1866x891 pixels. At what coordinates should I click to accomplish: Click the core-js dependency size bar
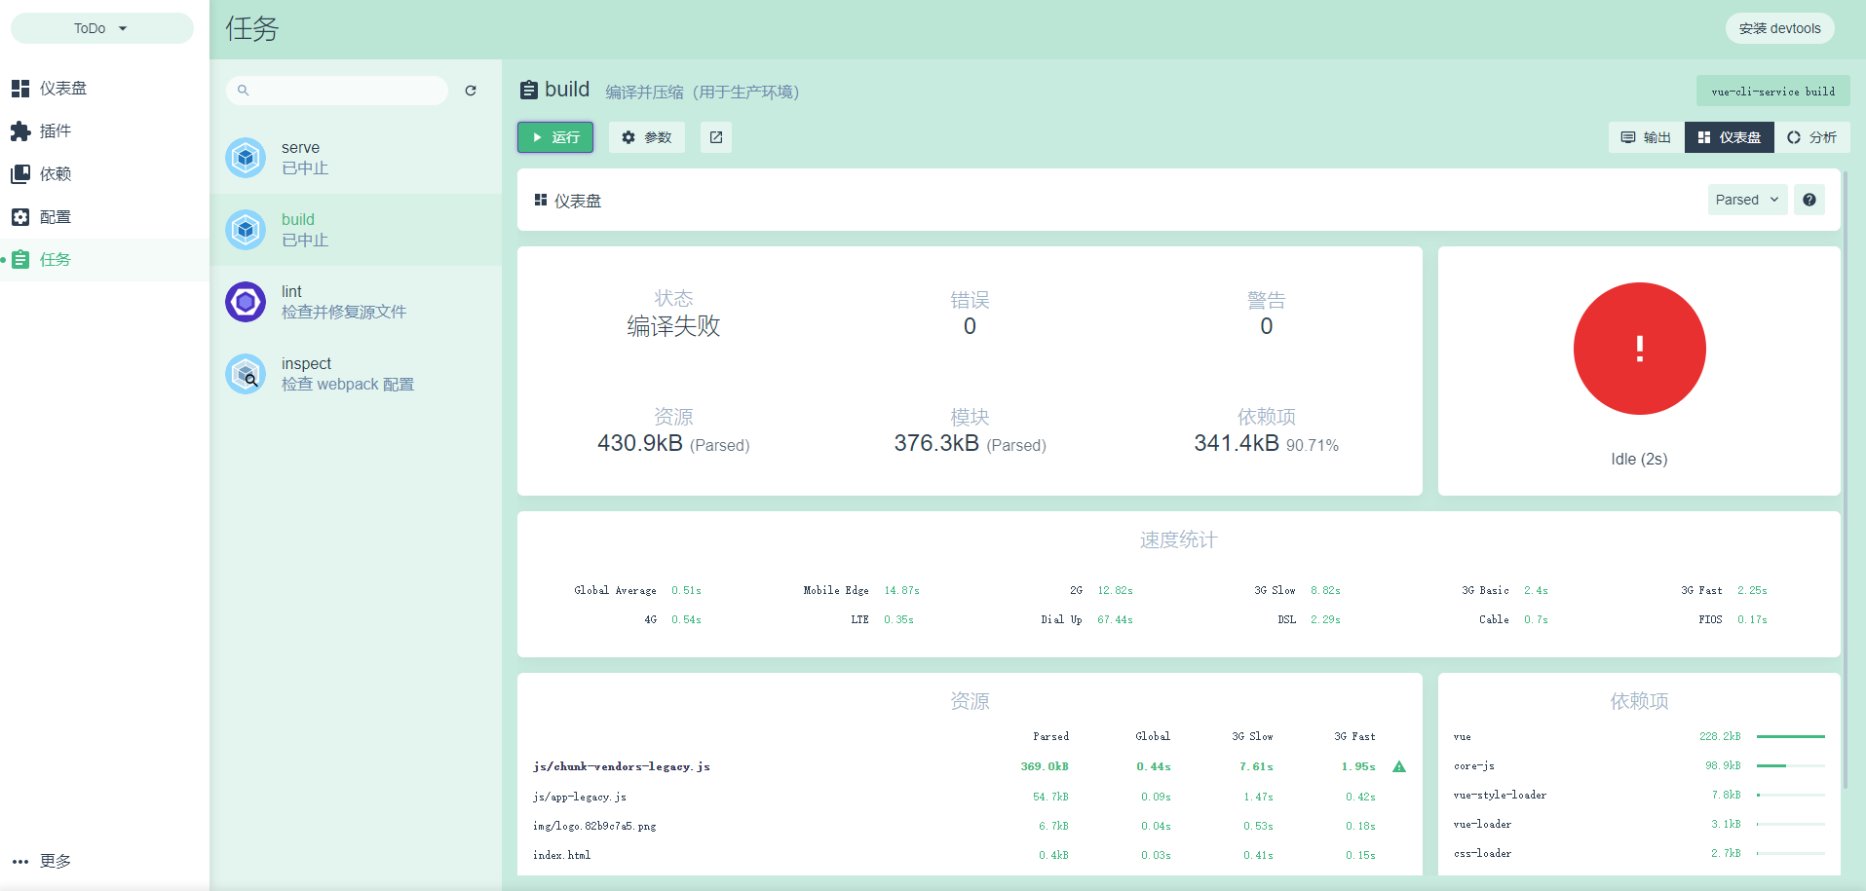[x=1791, y=765]
